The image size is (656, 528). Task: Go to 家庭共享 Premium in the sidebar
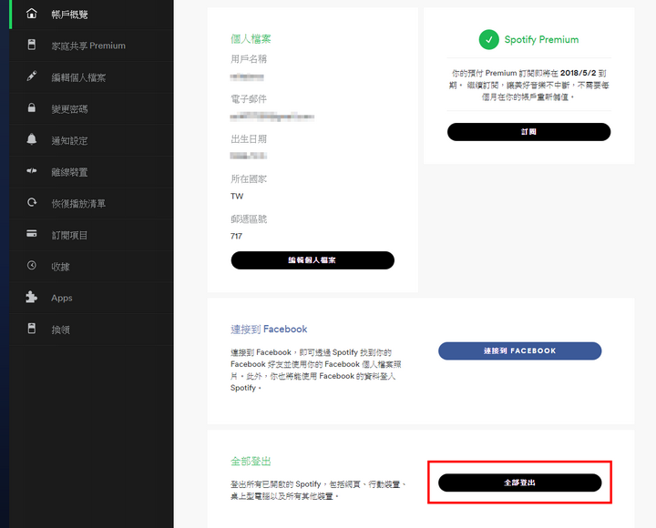(x=91, y=46)
